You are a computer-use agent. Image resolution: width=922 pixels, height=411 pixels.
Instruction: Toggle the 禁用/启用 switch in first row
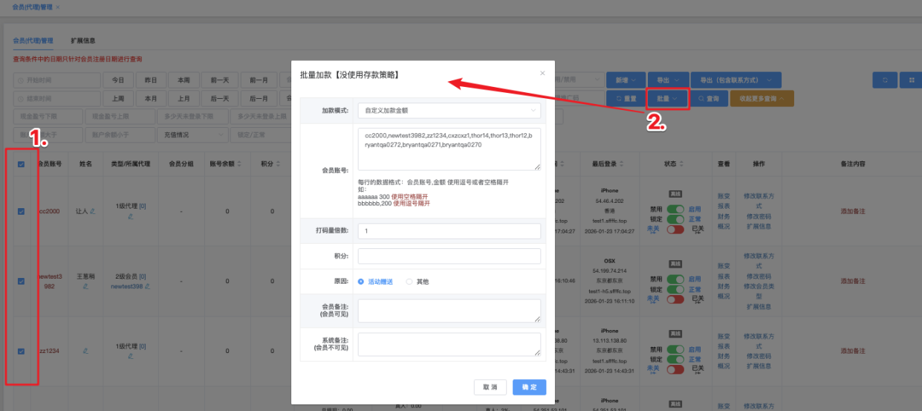(675, 210)
